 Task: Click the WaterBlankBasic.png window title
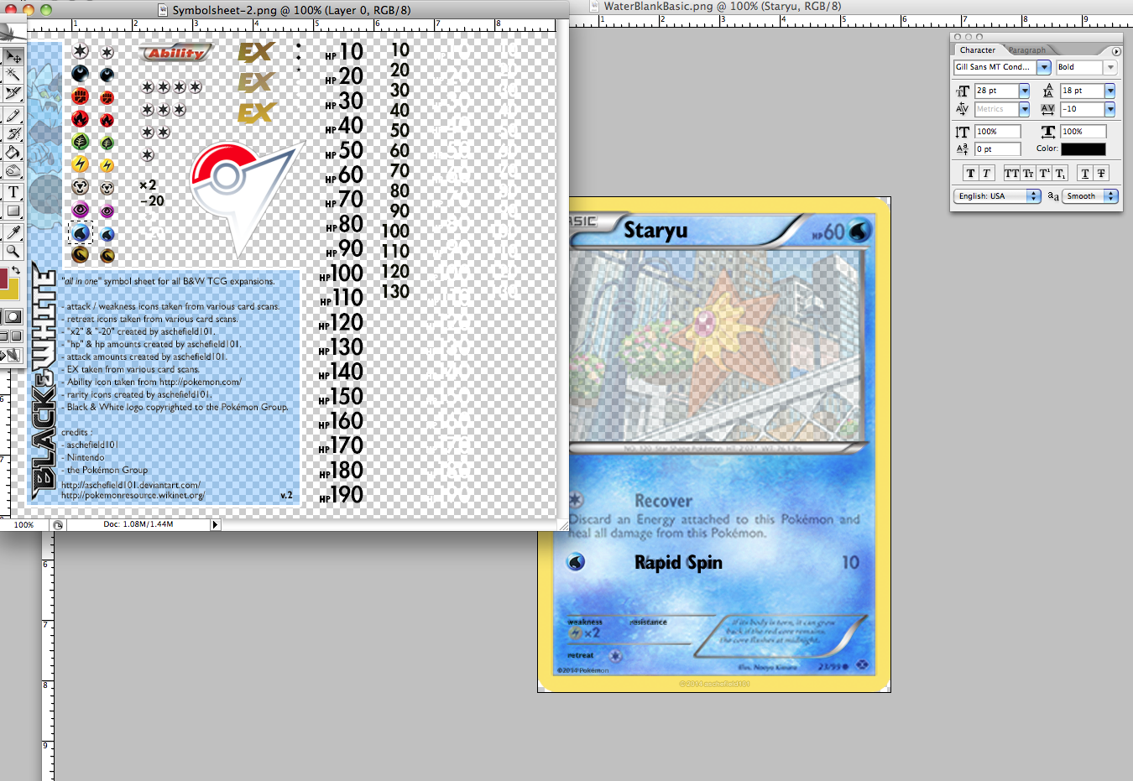(723, 6)
